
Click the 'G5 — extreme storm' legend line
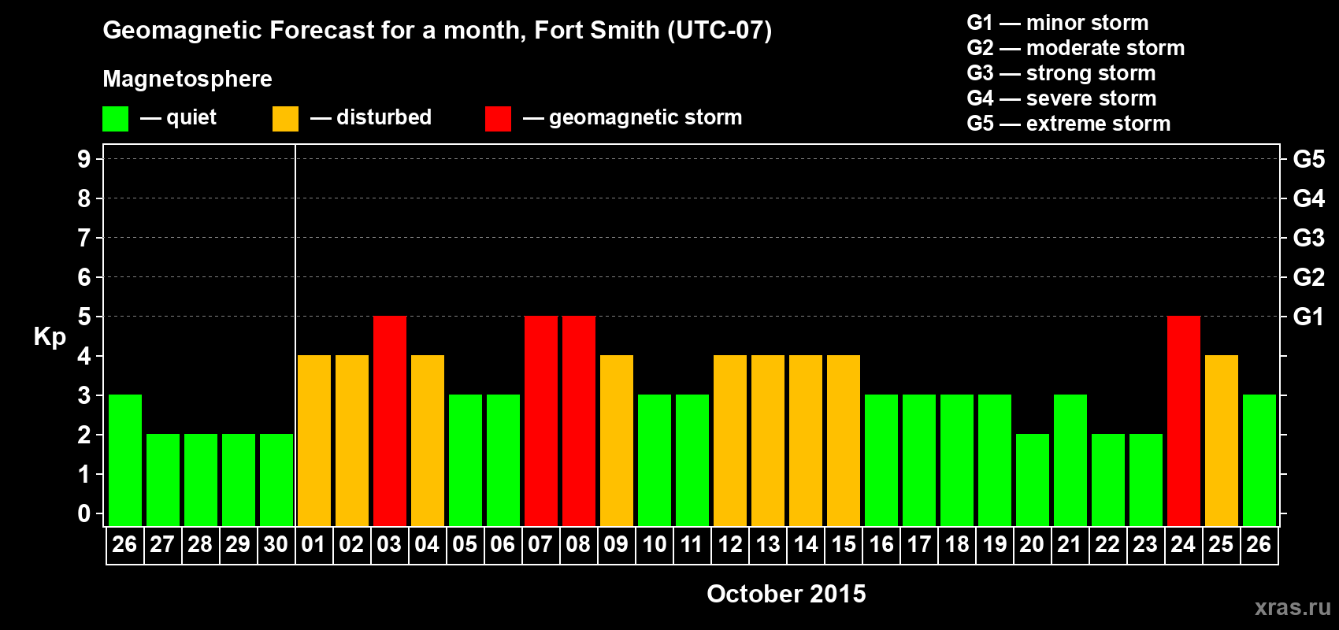(1069, 124)
